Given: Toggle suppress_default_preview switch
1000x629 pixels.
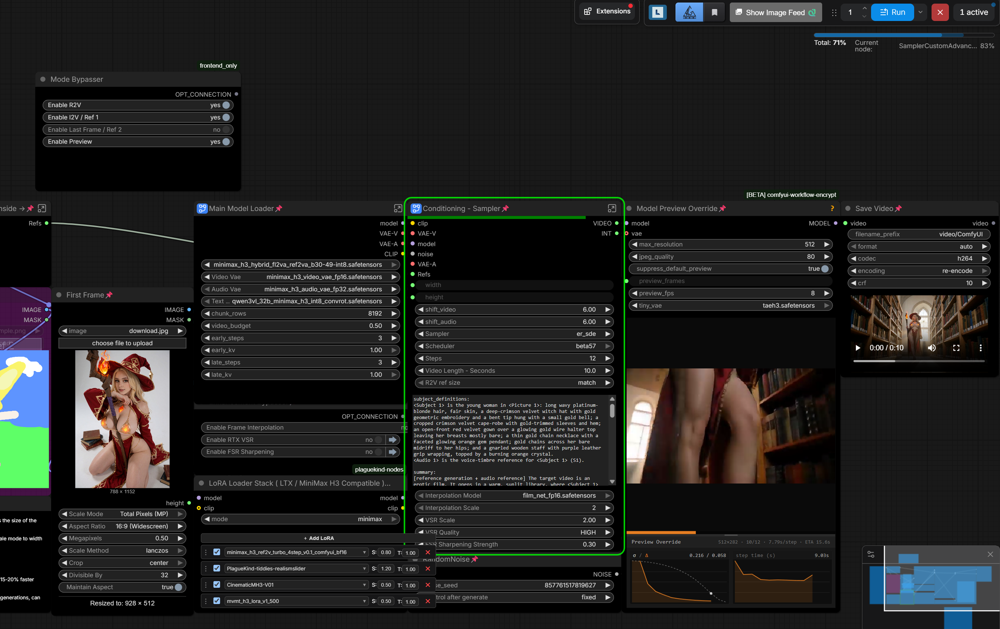Looking at the screenshot, I should 825,269.
